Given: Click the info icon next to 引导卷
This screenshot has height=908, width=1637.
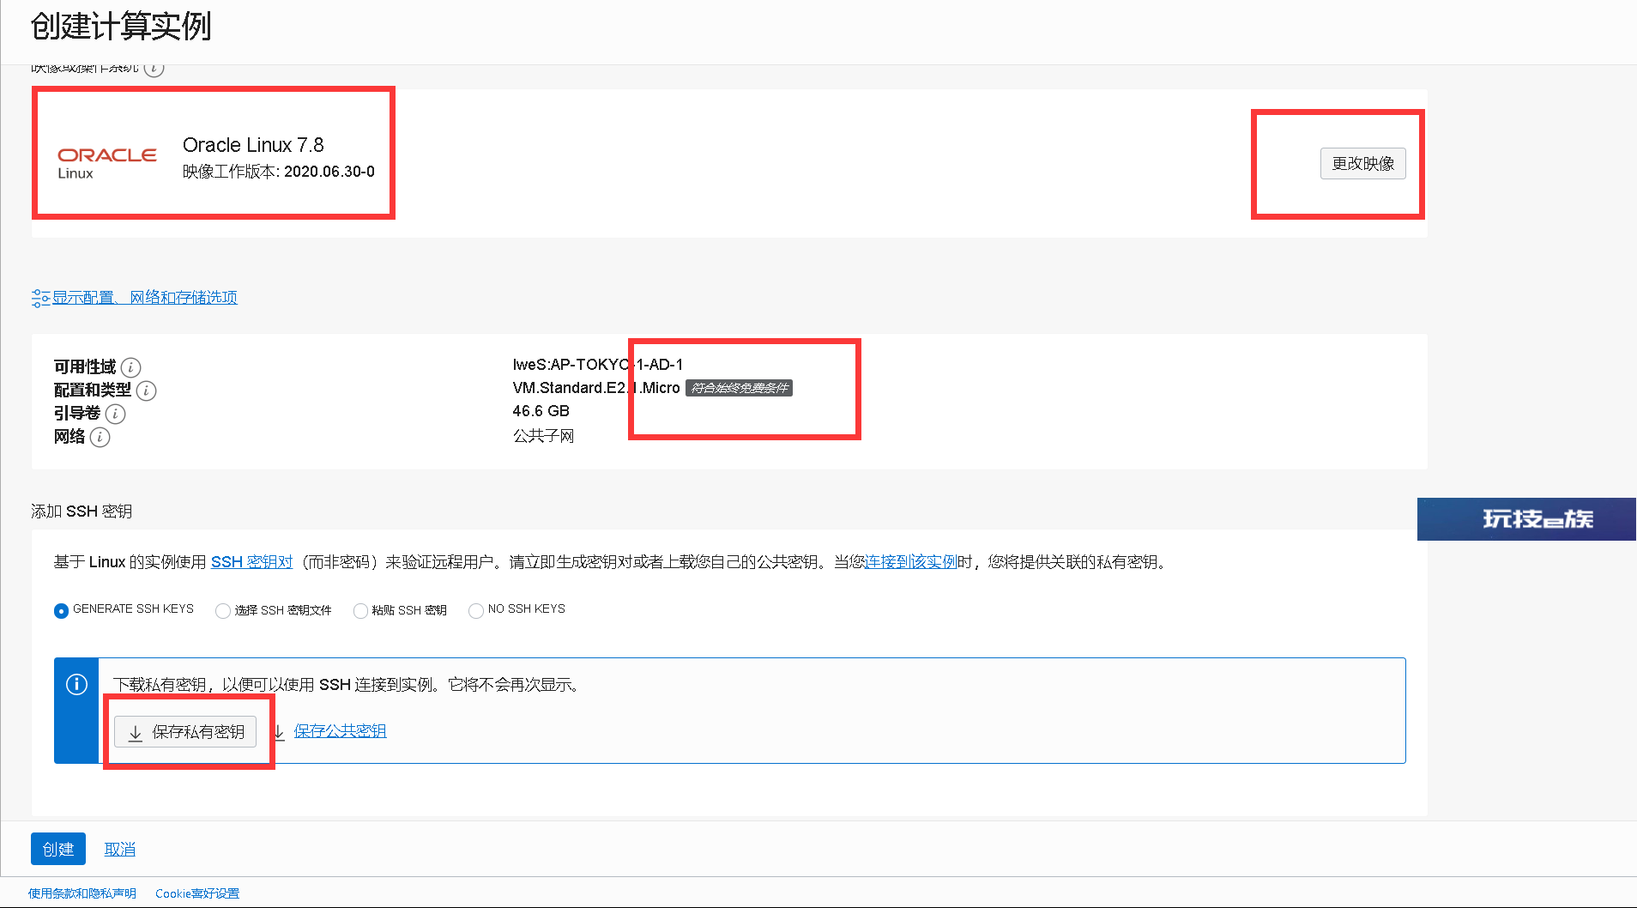Looking at the screenshot, I should (x=115, y=414).
